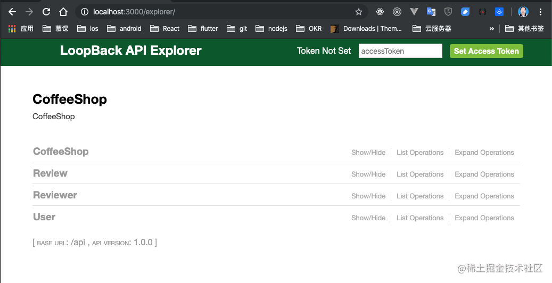Click the gray shield extension icon
The height and width of the screenshot is (283, 552).
[x=448, y=12]
